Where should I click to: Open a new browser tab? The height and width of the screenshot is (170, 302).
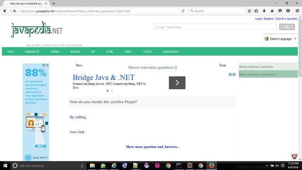click(53, 3)
